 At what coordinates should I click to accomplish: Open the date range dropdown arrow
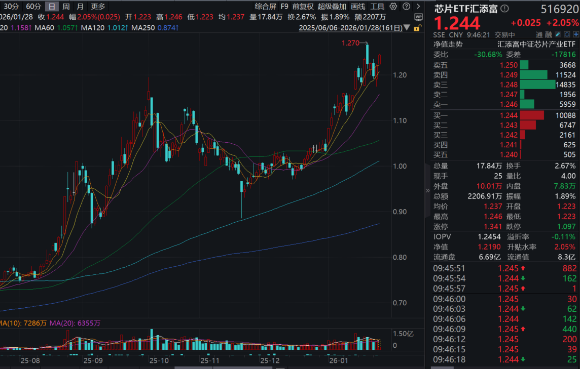coord(408,28)
